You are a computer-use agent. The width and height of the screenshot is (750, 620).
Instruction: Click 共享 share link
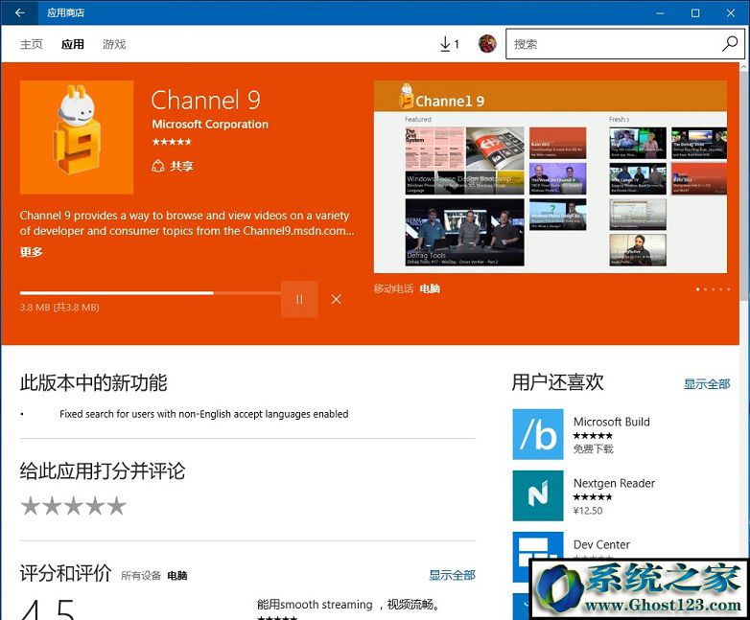click(182, 166)
